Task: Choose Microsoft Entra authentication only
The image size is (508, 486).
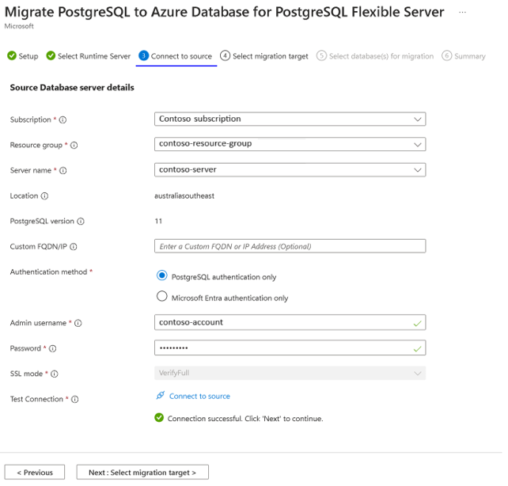Action: coord(162,297)
